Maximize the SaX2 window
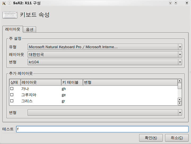 176,3
